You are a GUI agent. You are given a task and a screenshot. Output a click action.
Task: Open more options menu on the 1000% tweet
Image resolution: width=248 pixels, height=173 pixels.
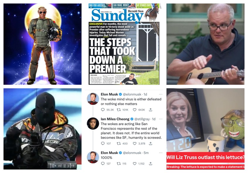click(x=161, y=153)
